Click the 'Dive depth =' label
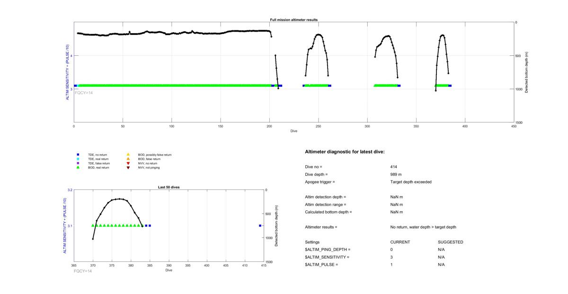568x294 pixels. tap(316, 174)
